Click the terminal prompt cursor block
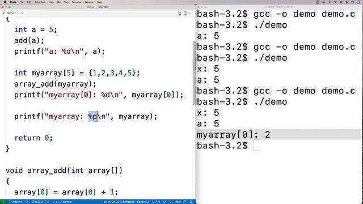Viewport: 363px width, 204px height. pyautogui.click(x=256, y=146)
